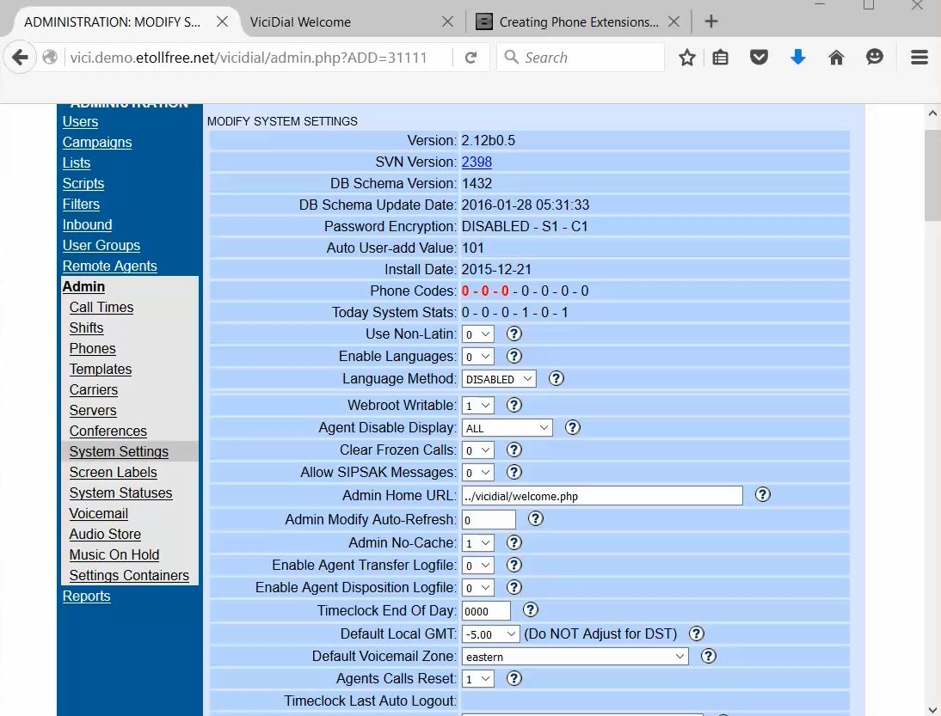Expand the Admin No-Cache dropdown
The height and width of the screenshot is (716, 941).
[x=478, y=543]
